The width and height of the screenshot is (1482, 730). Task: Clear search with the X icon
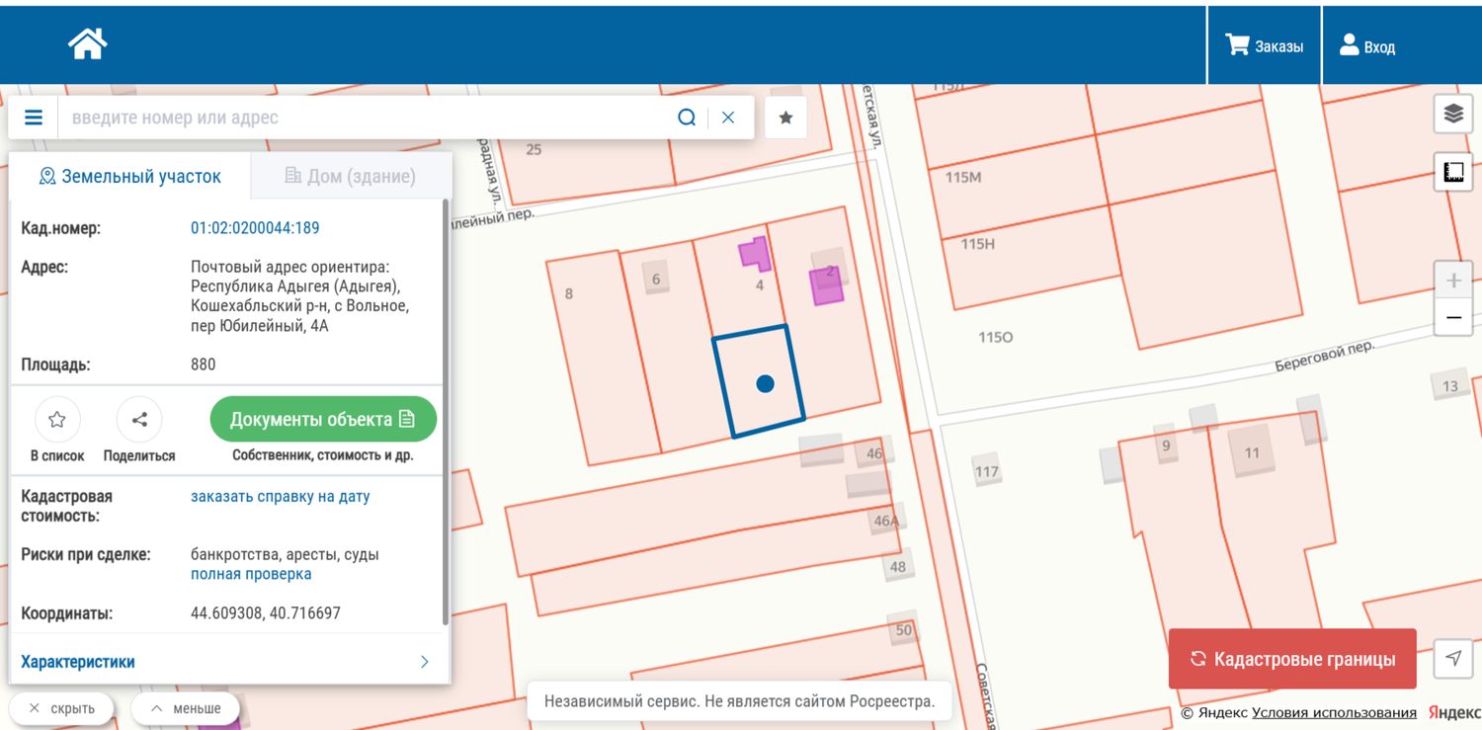pyautogui.click(x=728, y=118)
